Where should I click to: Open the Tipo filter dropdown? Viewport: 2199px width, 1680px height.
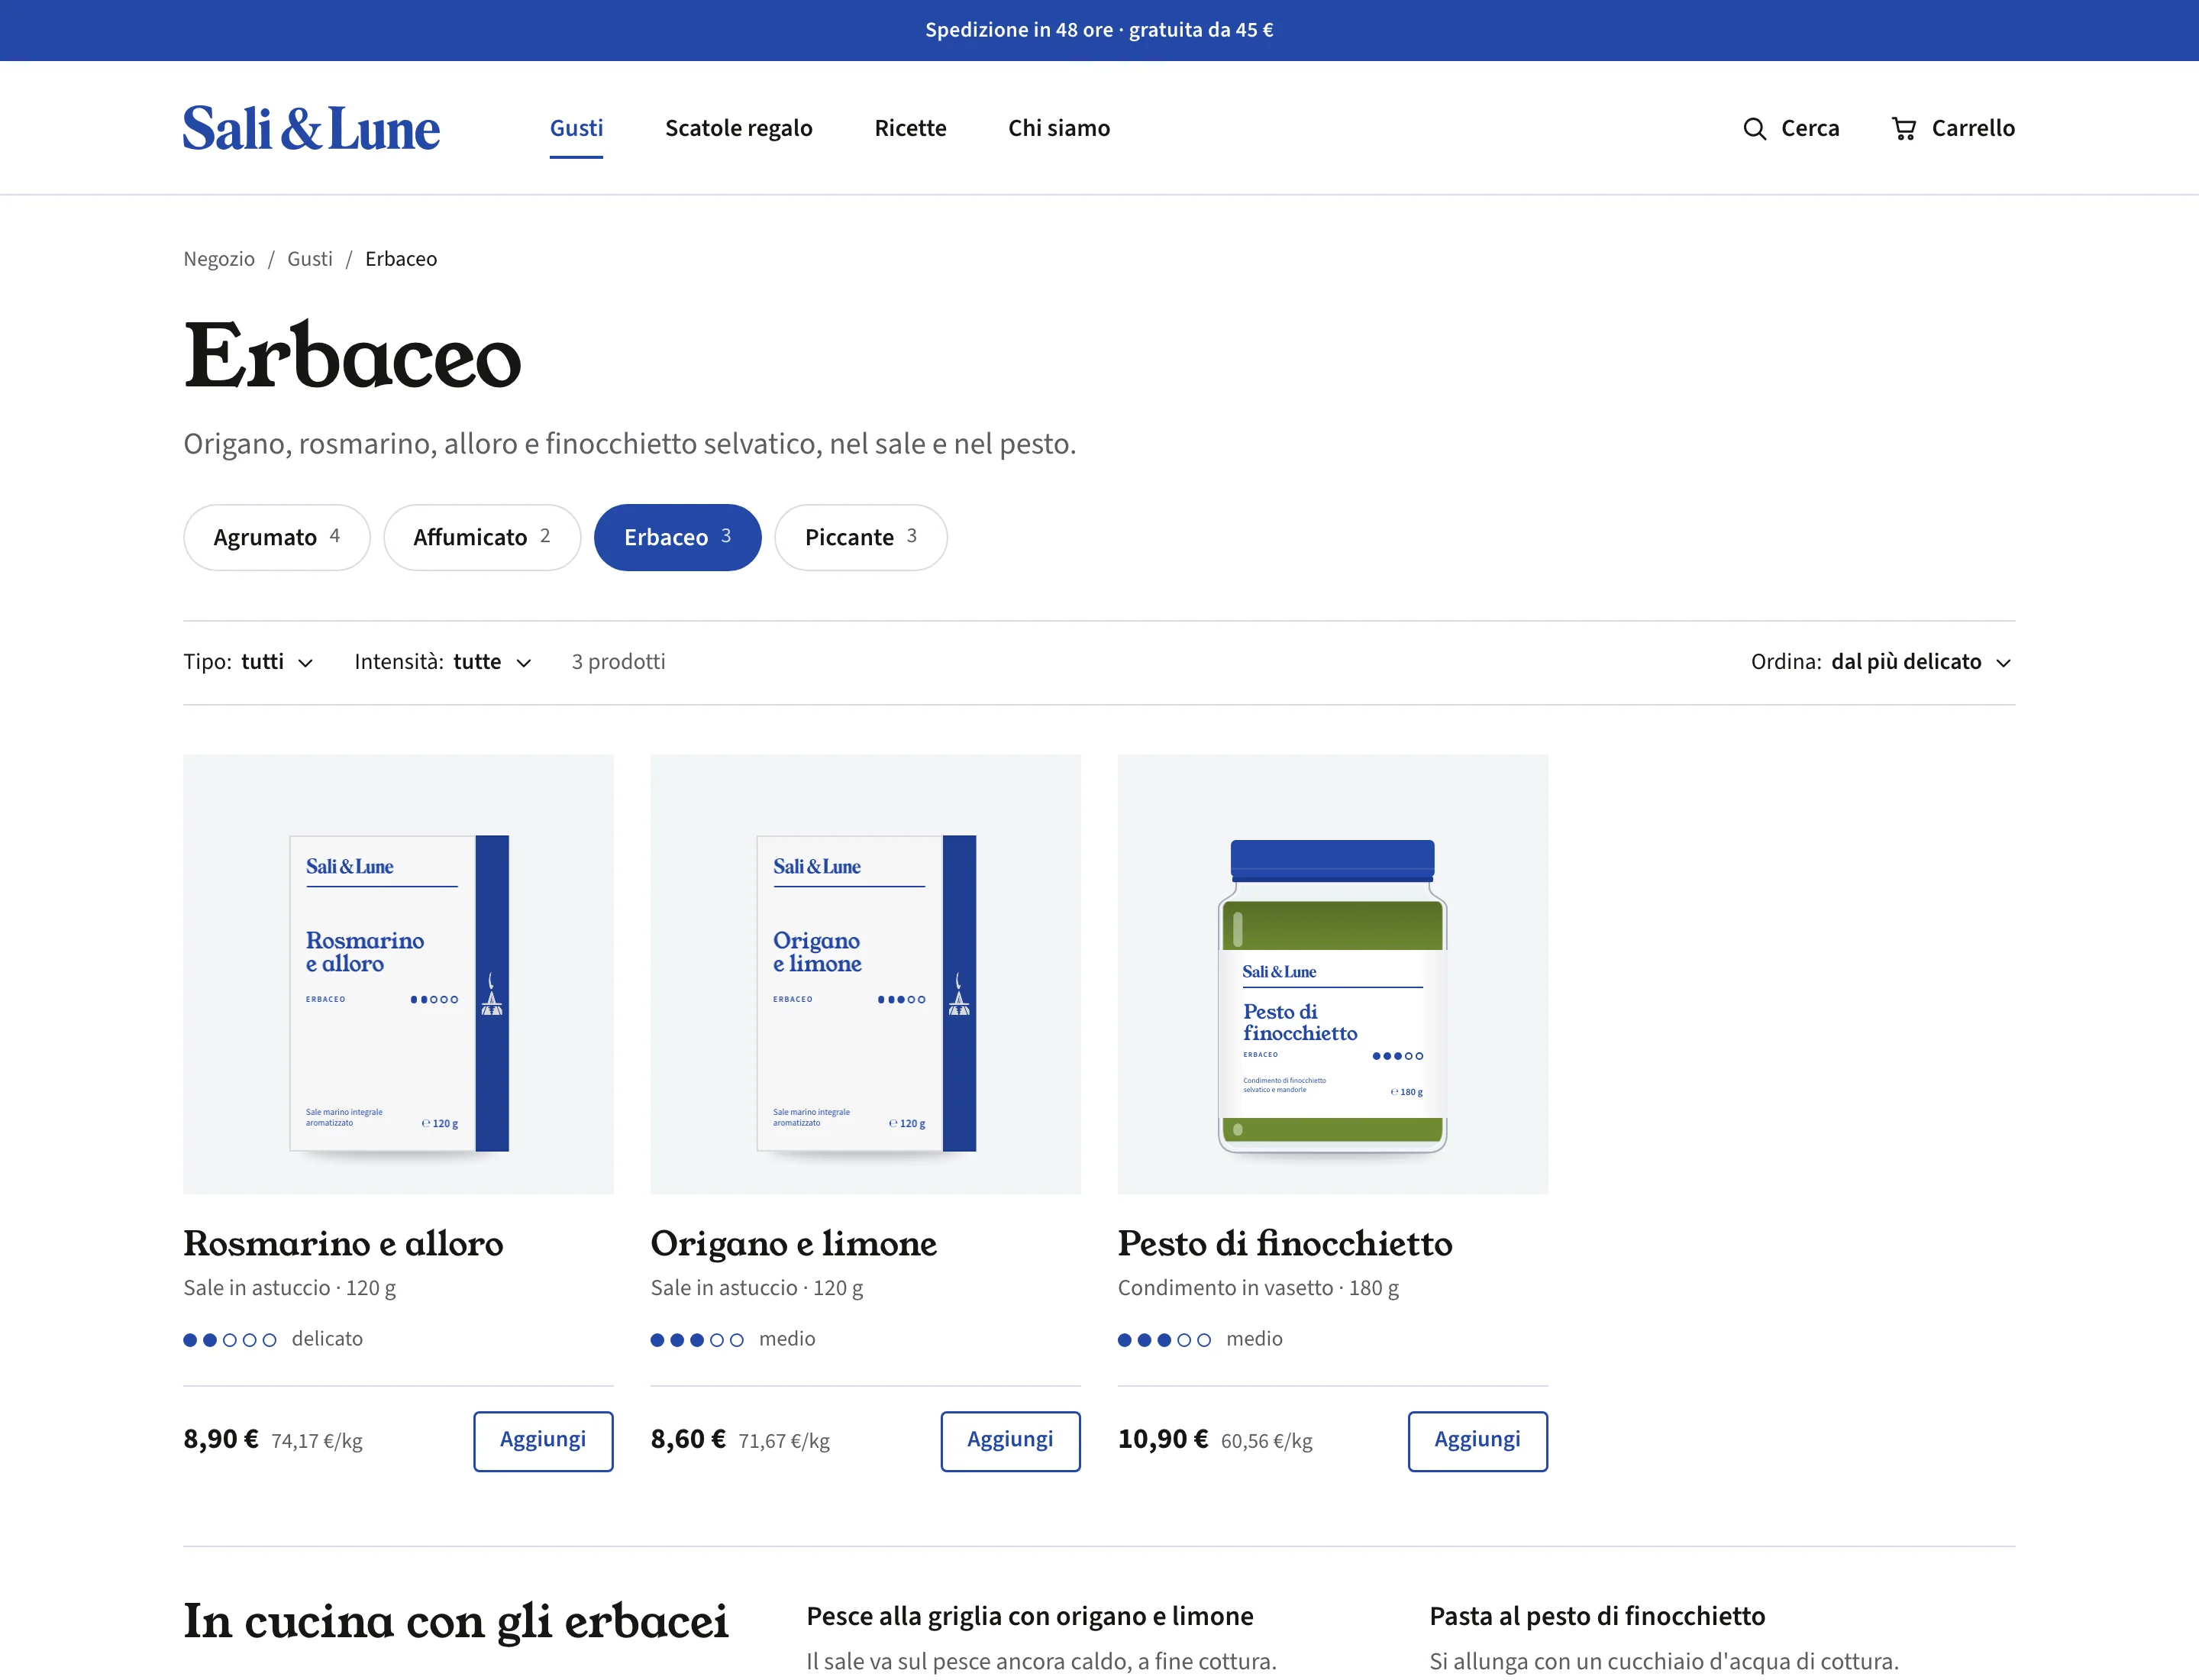point(248,662)
